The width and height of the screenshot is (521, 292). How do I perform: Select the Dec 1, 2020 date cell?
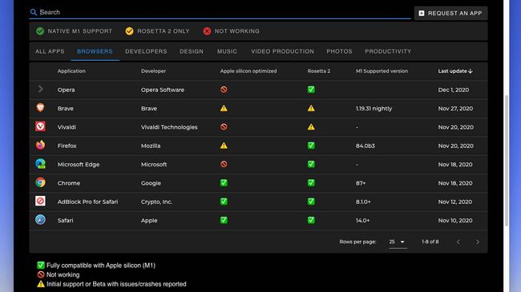454,90
